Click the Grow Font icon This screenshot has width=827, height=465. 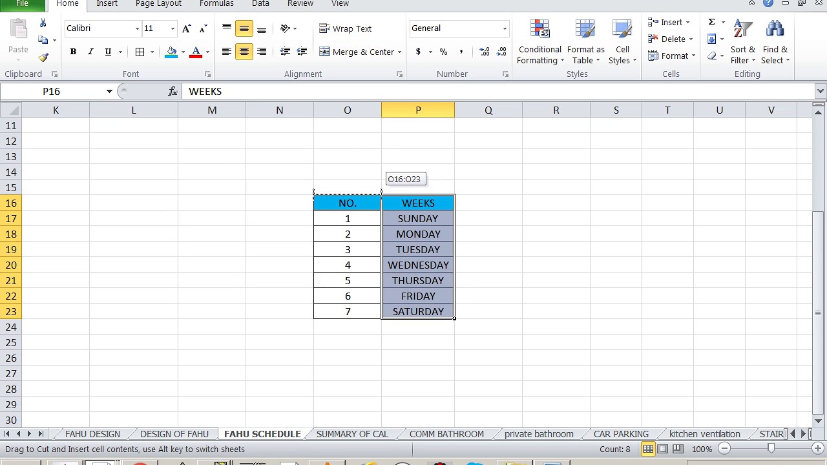click(187, 28)
